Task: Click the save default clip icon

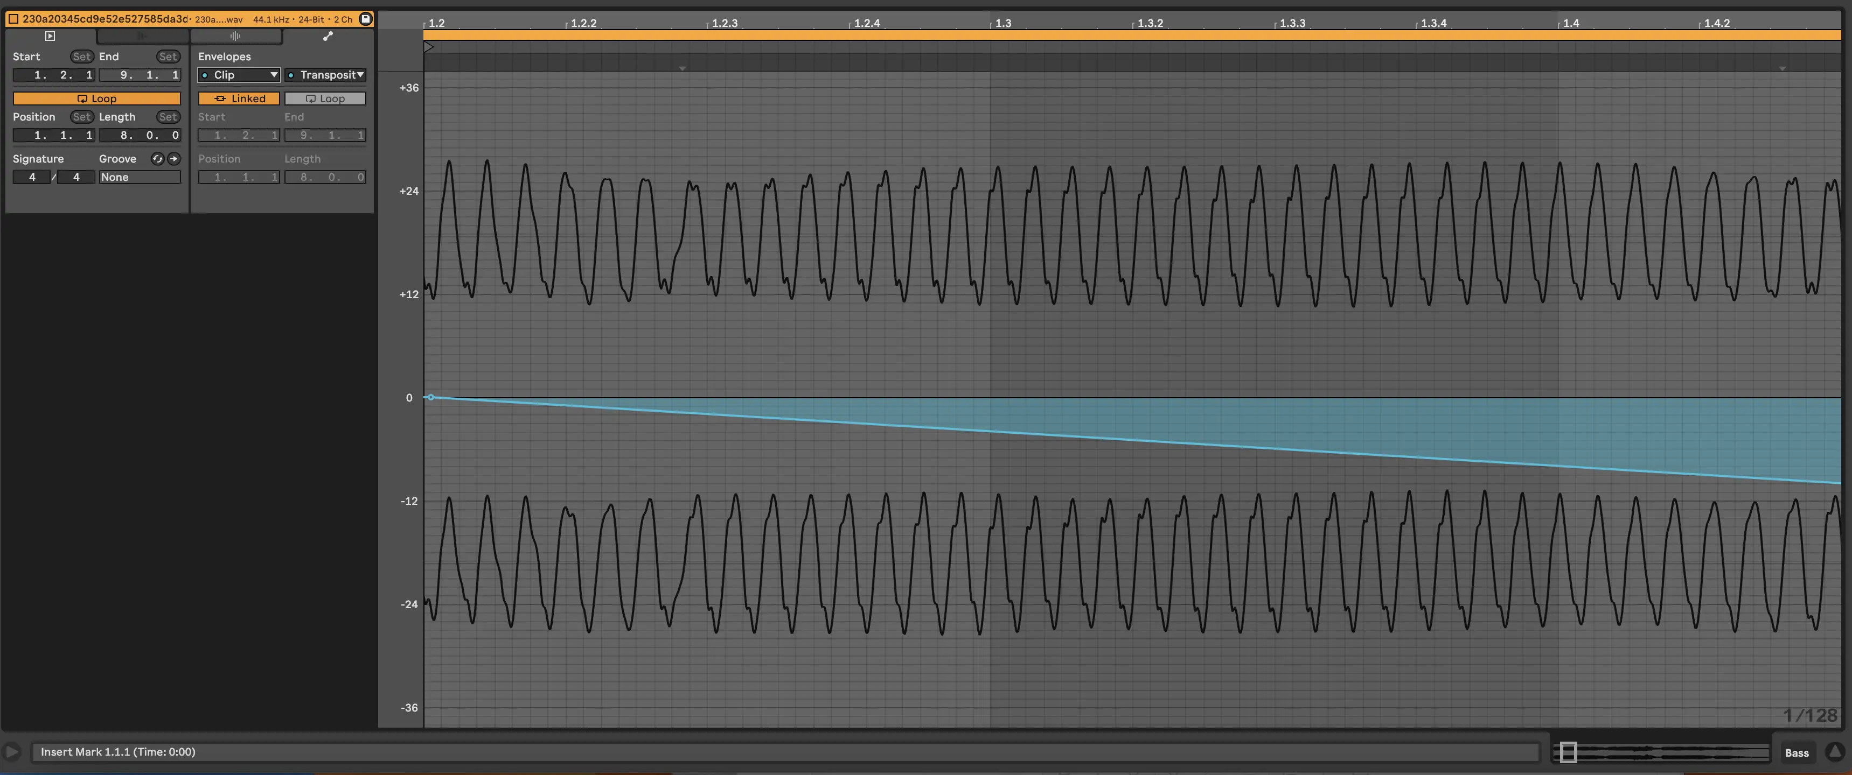Action: click(x=365, y=19)
